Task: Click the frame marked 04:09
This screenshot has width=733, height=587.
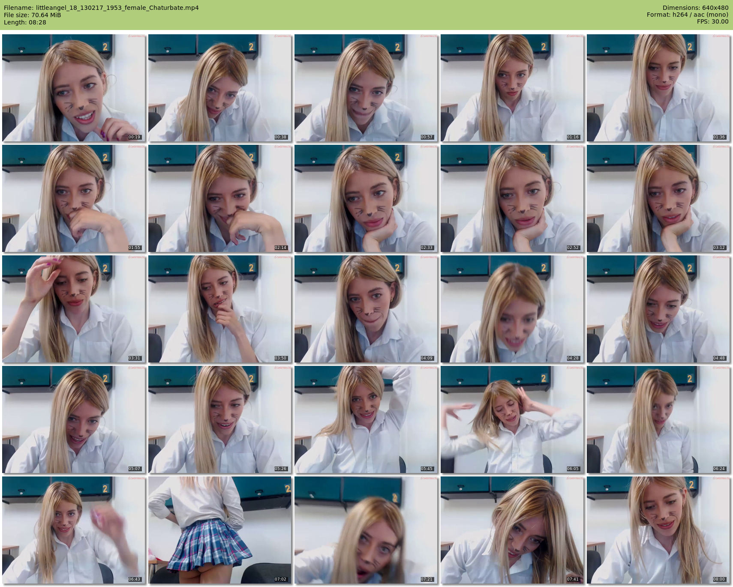Action: pyautogui.click(x=366, y=309)
